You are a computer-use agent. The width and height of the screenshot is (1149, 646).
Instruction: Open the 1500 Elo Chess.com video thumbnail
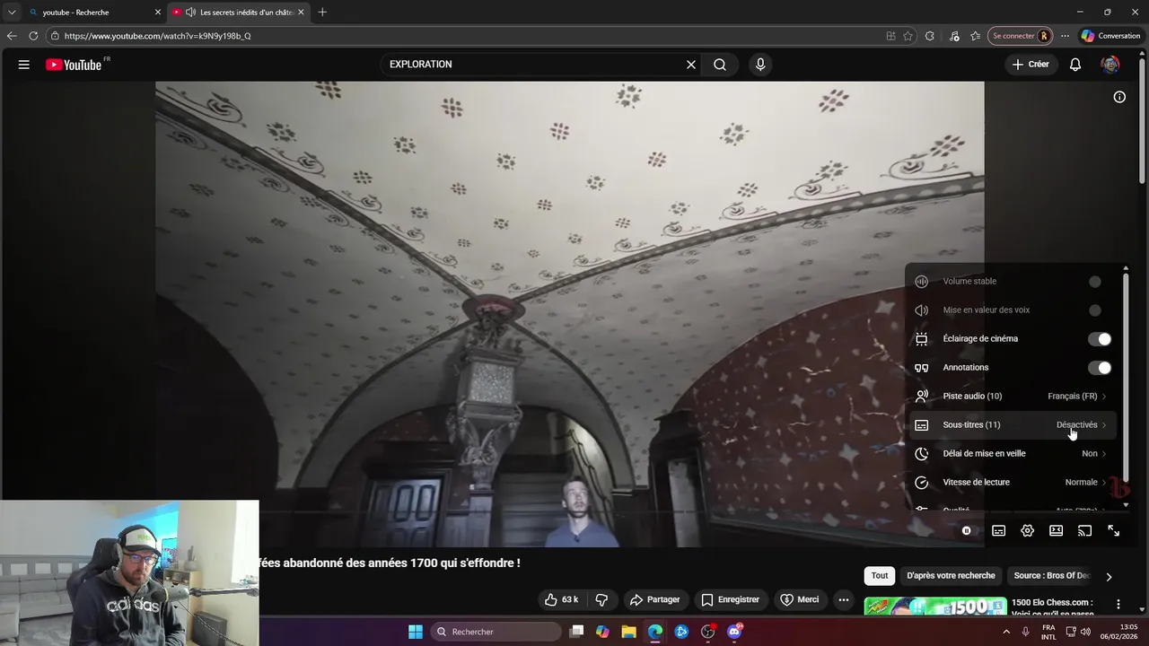point(935,607)
